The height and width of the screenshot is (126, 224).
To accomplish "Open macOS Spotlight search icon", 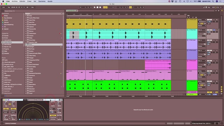I will (213, 1).
